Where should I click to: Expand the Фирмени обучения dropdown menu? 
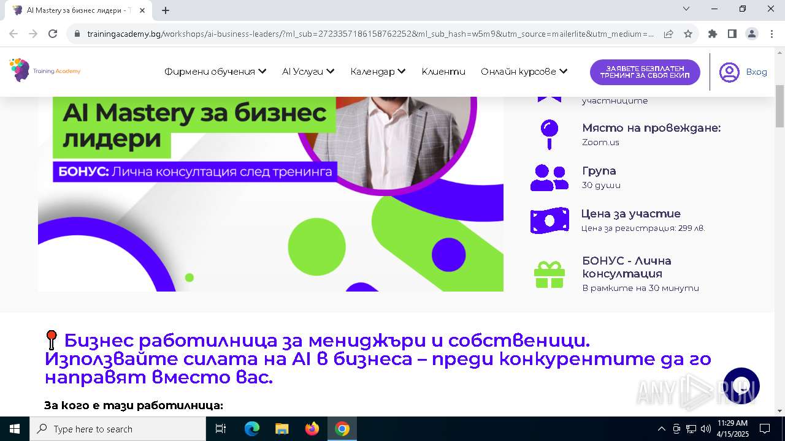215,72
